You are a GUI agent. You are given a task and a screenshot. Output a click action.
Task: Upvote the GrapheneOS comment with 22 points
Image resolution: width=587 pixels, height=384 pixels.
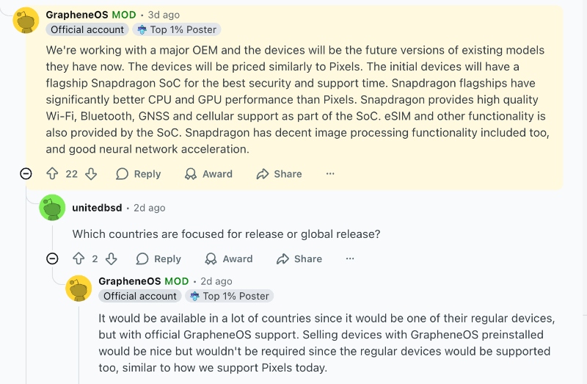52,174
